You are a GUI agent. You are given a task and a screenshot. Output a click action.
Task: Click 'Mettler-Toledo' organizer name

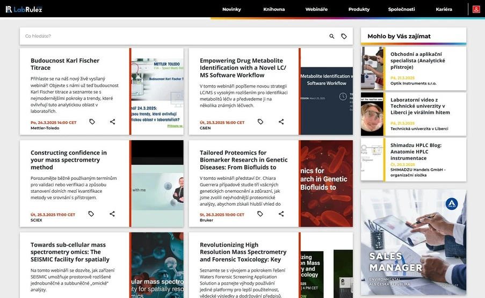(45, 128)
